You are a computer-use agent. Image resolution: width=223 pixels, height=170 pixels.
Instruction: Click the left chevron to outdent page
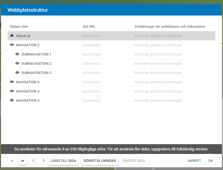coord(33,161)
